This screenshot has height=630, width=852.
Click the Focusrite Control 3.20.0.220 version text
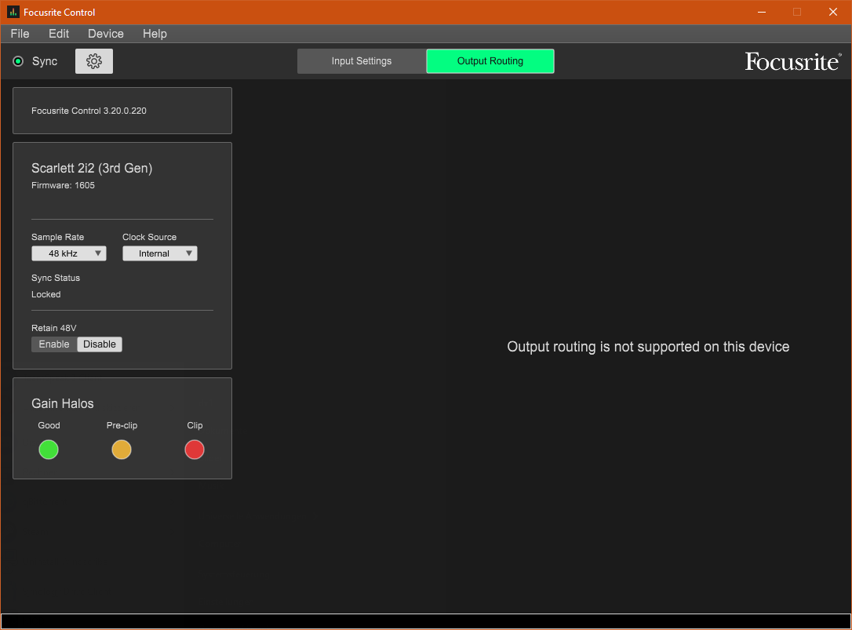coord(89,111)
